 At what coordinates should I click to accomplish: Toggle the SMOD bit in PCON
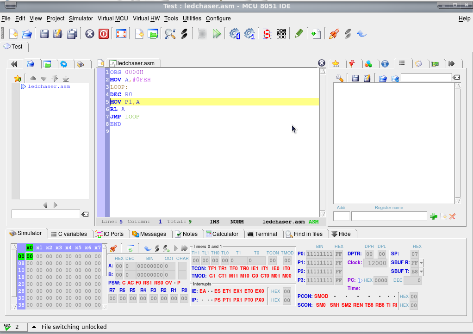click(321, 297)
